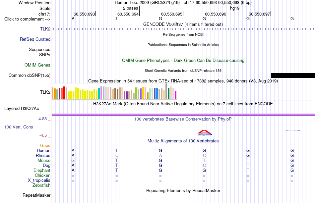Select the Mouse species row label
The image size is (315, 203).
click(44, 161)
